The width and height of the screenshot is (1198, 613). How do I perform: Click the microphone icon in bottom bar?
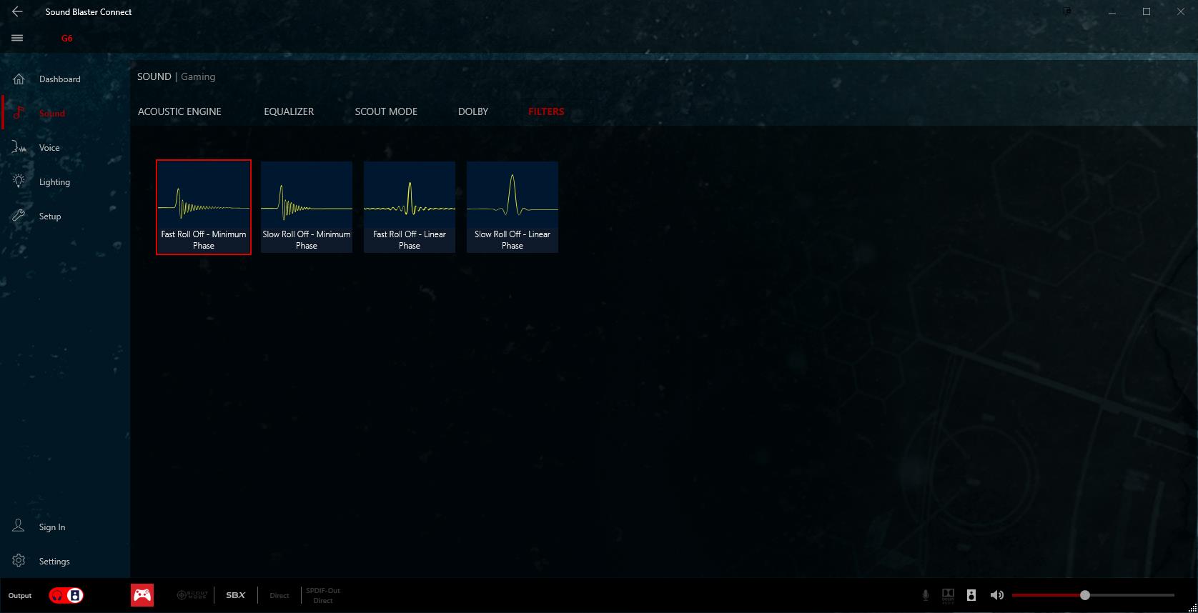pyautogui.click(x=926, y=595)
